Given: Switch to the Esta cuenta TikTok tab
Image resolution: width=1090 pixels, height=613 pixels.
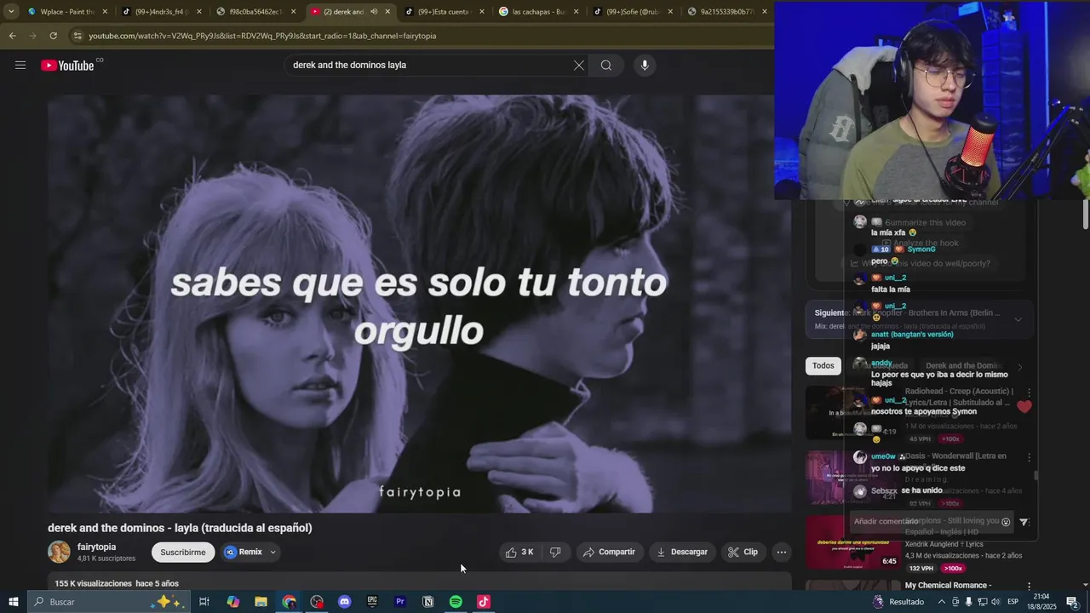Looking at the screenshot, I should coord(443,12).
